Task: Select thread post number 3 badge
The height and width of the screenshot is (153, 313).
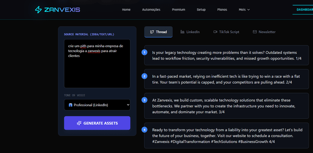Action: (144, 100)
